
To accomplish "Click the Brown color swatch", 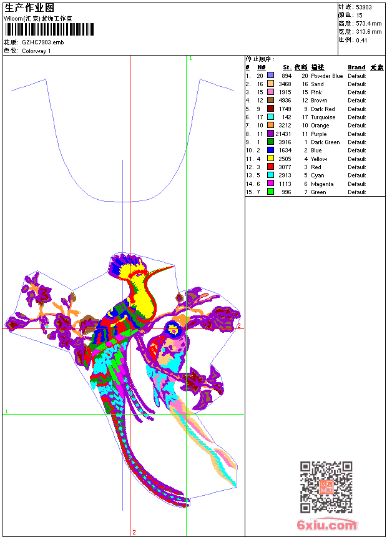I will [270, 100].
